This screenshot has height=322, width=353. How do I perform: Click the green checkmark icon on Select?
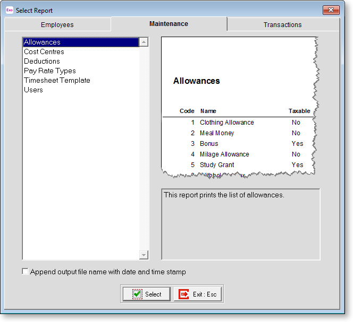(137, 294)
